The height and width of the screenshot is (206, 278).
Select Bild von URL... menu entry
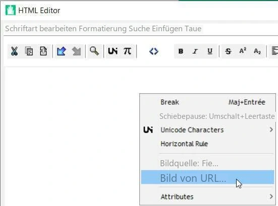coord(207,177)
